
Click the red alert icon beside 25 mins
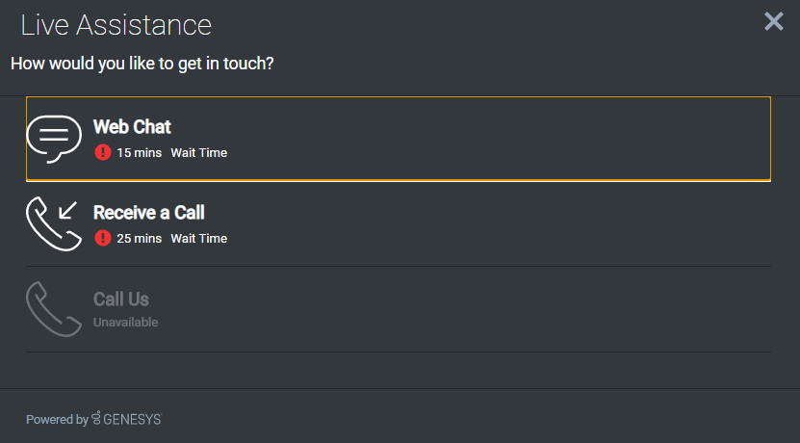[103, 238]
